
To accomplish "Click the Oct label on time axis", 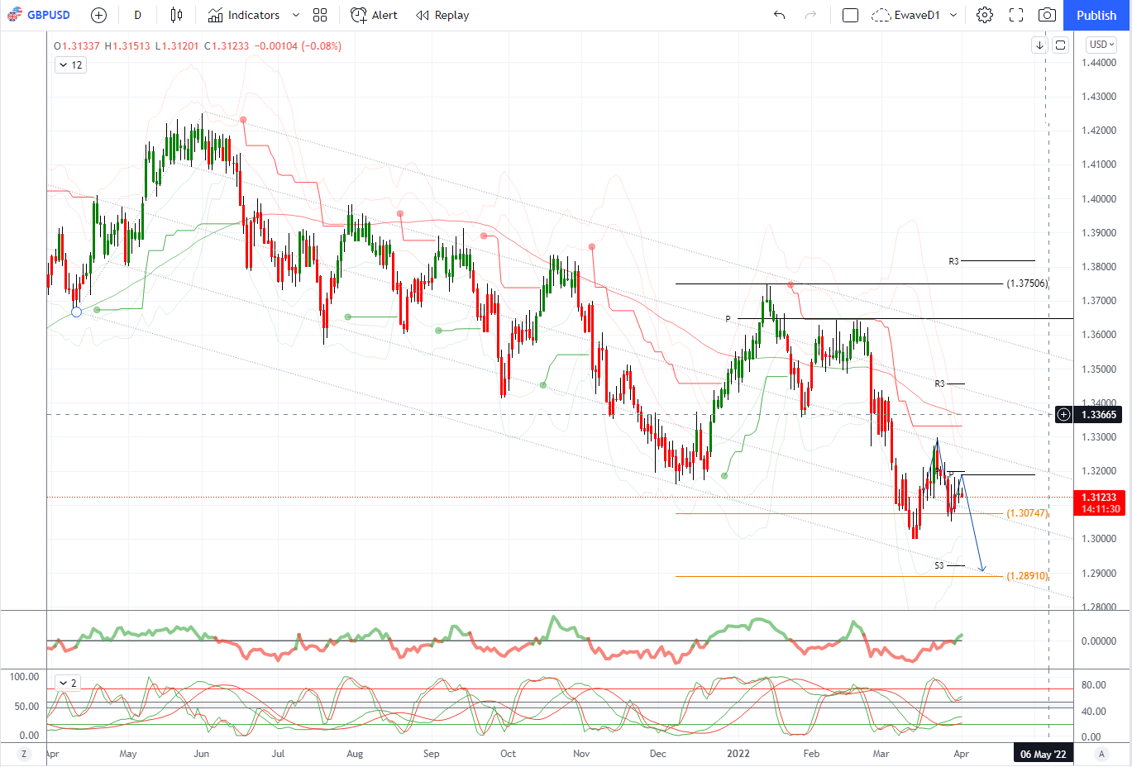I will click(508, 754).
